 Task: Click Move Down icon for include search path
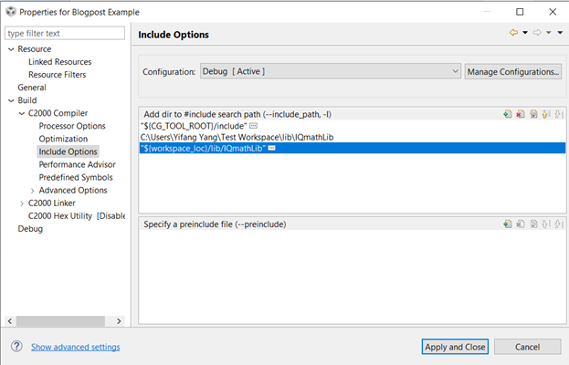point(557,114)
